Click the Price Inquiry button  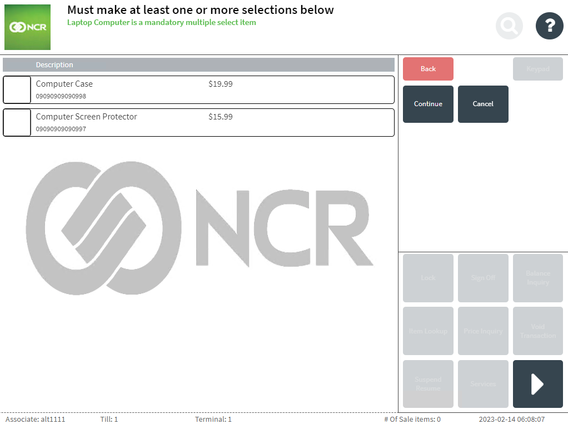(x=483, y=331)
